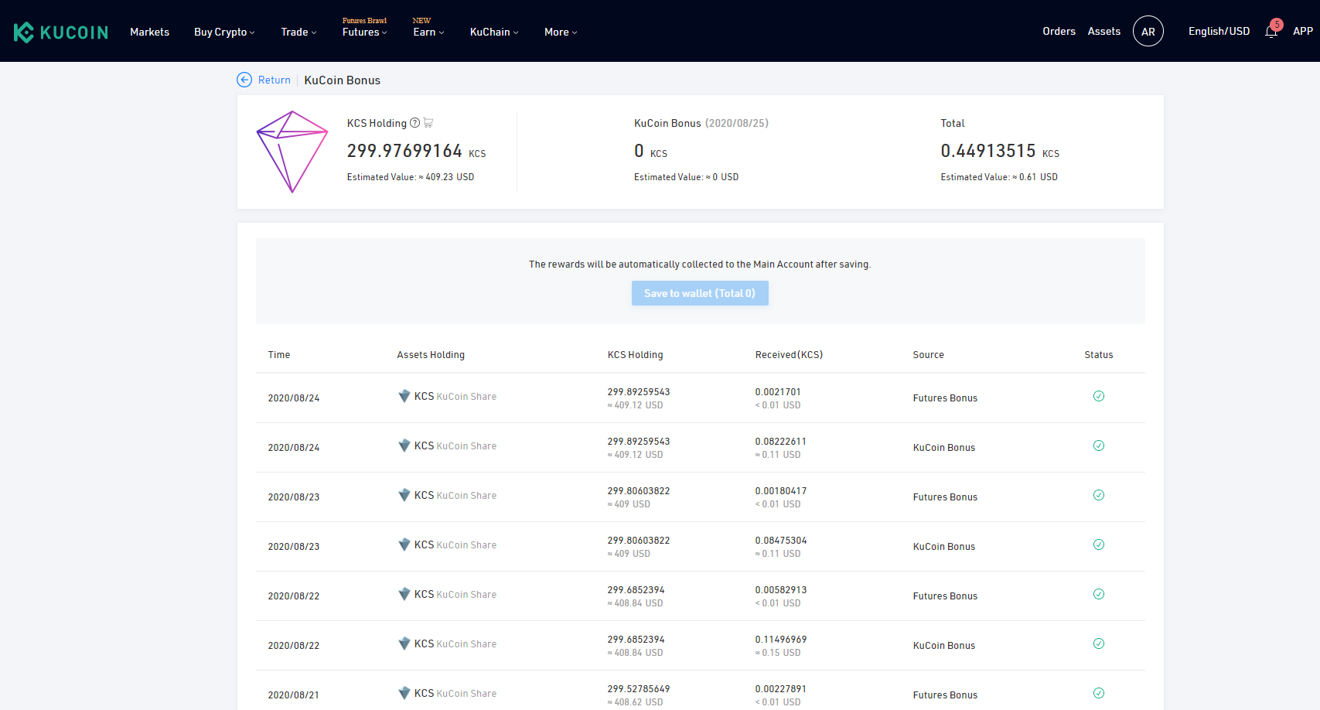Expand the More dropdown menu
The image size is (1320, 710).
pyautogui.click(x=561, y=32)
